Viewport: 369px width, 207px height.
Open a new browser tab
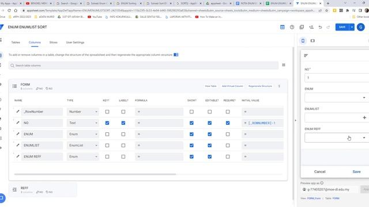point(328,3)
